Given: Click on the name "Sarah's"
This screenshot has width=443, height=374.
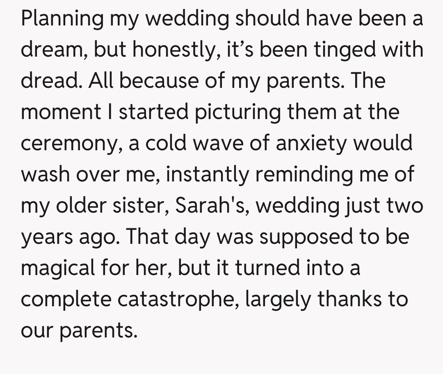Looking at the screenshot, I should [x=210, y=206].
